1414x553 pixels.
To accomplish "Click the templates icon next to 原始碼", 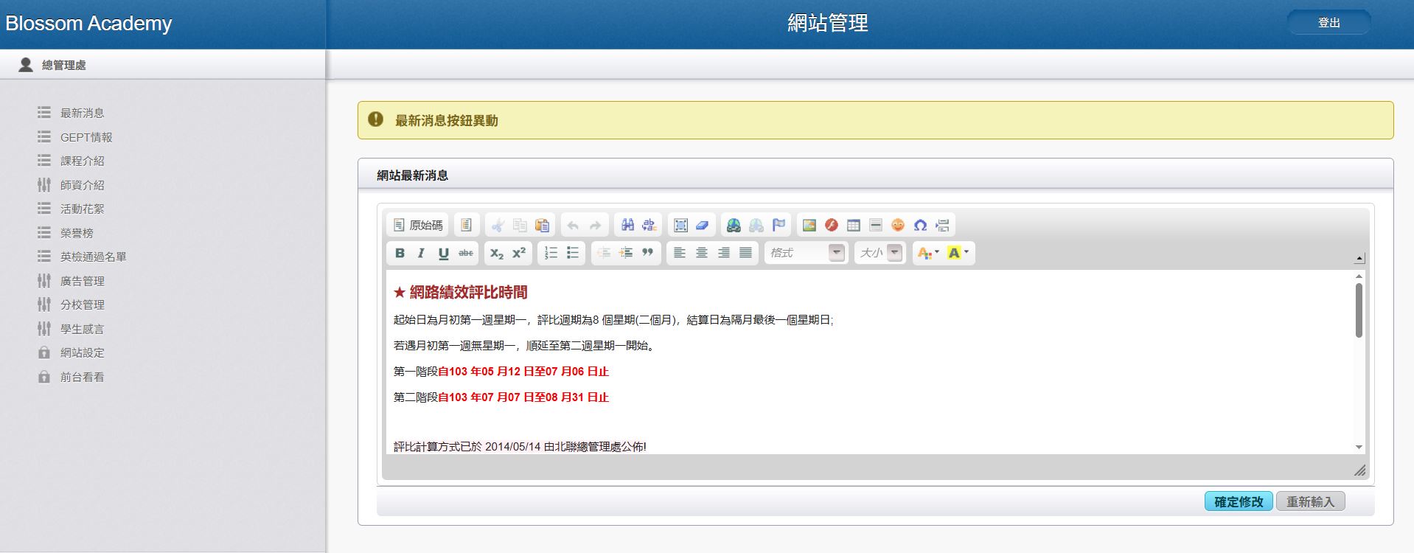I will pyautogui.click(x=466, y=225).
